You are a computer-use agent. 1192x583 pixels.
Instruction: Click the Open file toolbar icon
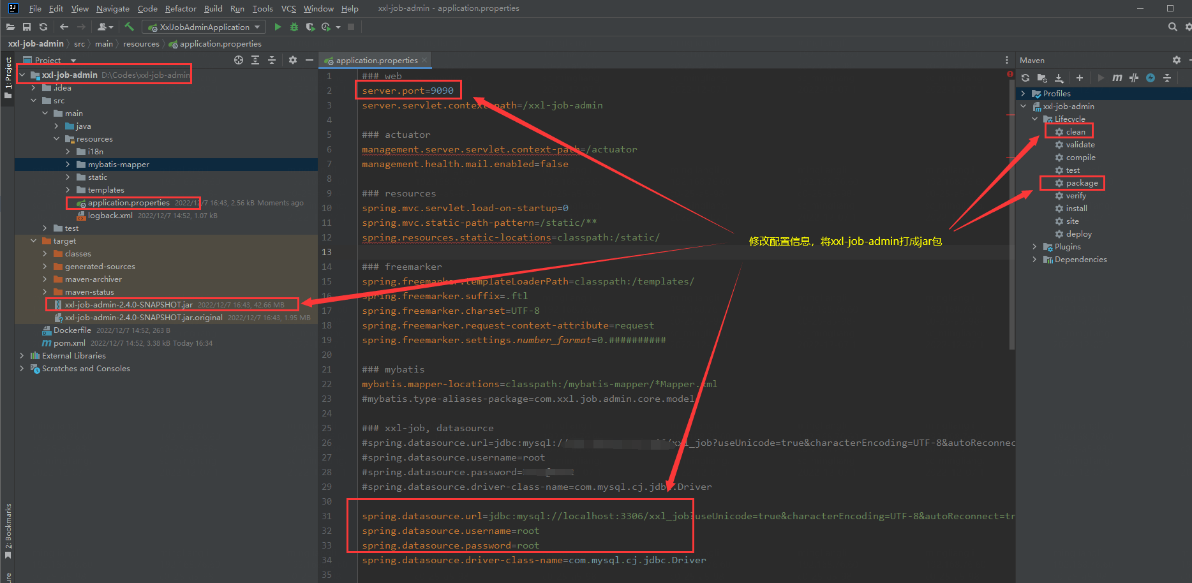[10, 27]
